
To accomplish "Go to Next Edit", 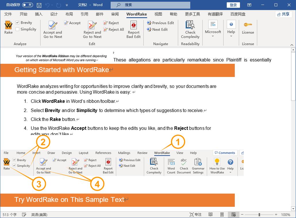I will pyautogui.click(x=157, y=30).
